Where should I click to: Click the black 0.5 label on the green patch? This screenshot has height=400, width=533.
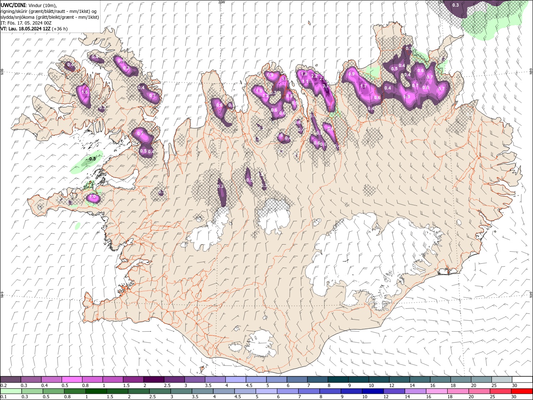(x=92, y=159)
